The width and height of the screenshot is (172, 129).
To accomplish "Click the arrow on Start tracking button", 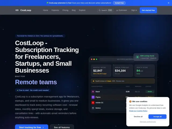I will [43, 127].
